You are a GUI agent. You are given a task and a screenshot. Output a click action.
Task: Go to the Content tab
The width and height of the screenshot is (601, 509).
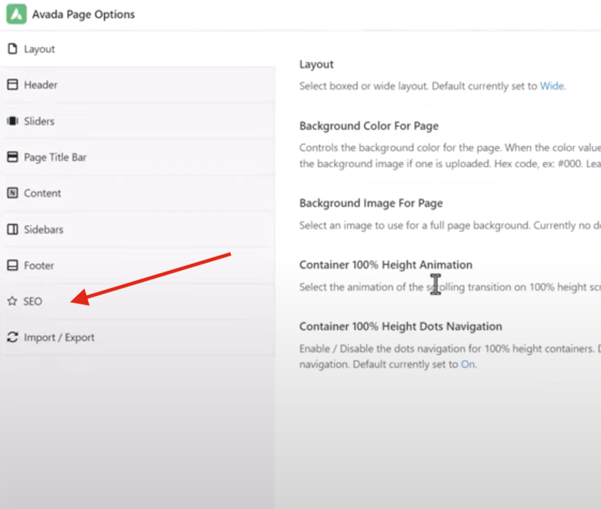pyautogui.click(x=137, y=193)
